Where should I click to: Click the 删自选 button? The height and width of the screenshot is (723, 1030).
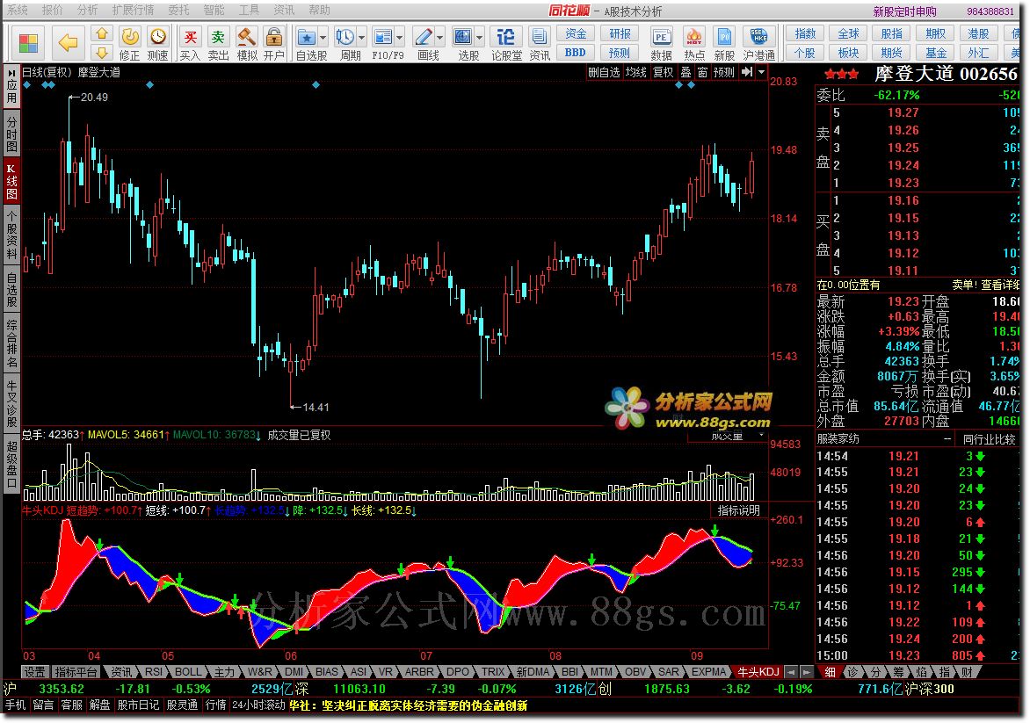604,72
